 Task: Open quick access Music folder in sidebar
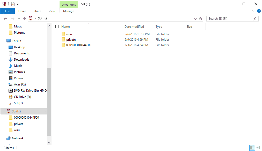coord(18,26)
